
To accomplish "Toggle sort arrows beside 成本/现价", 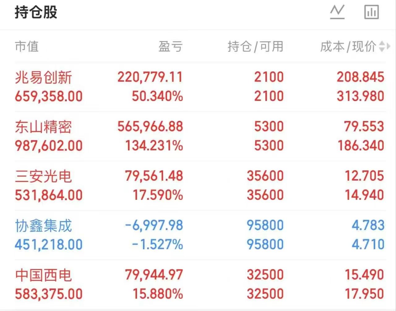I will [384, 47].
